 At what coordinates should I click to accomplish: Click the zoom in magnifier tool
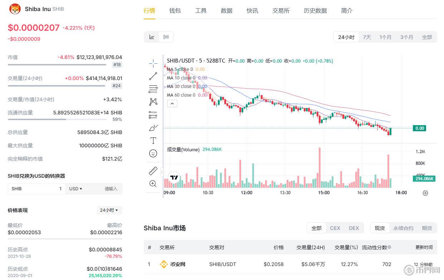[153, 184]
